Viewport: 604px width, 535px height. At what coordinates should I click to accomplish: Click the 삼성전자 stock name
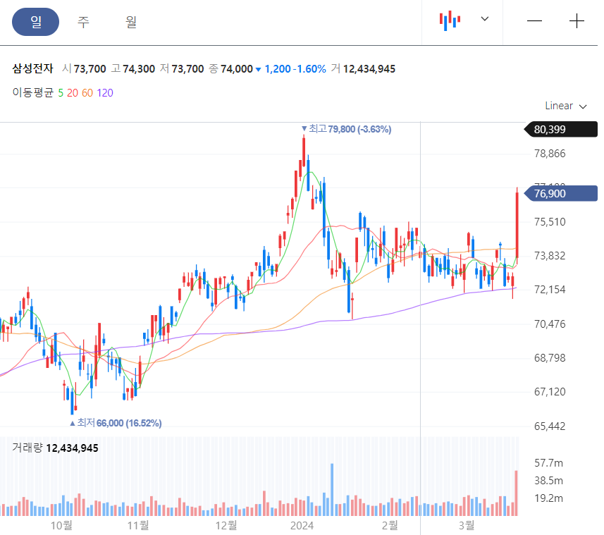32,68
